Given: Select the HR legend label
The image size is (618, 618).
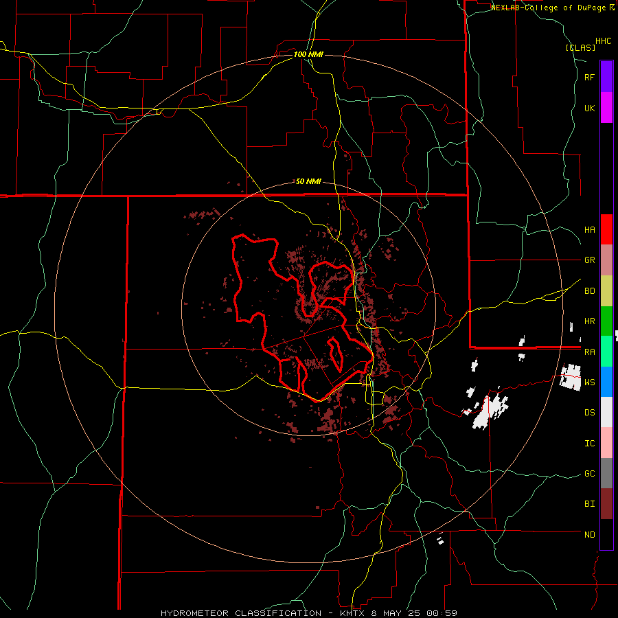Looking at the screenshot, I should 589,321.
